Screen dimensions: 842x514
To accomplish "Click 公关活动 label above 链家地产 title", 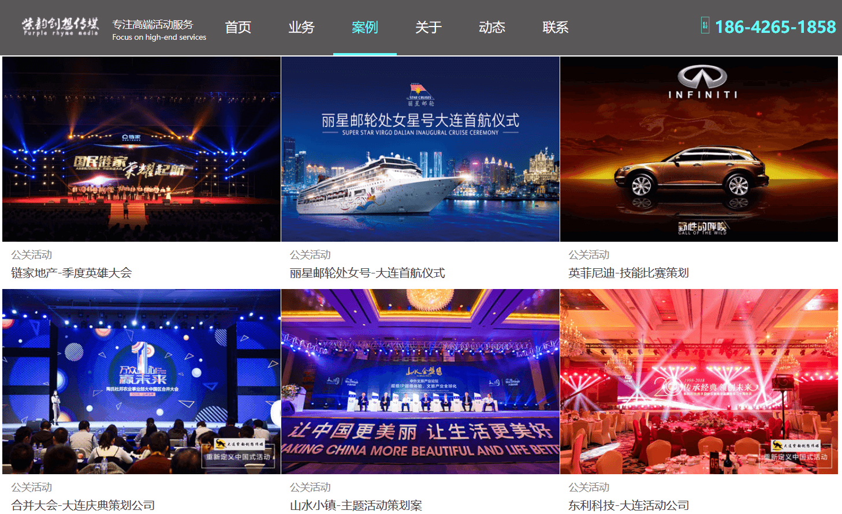I will coord(32,254).
